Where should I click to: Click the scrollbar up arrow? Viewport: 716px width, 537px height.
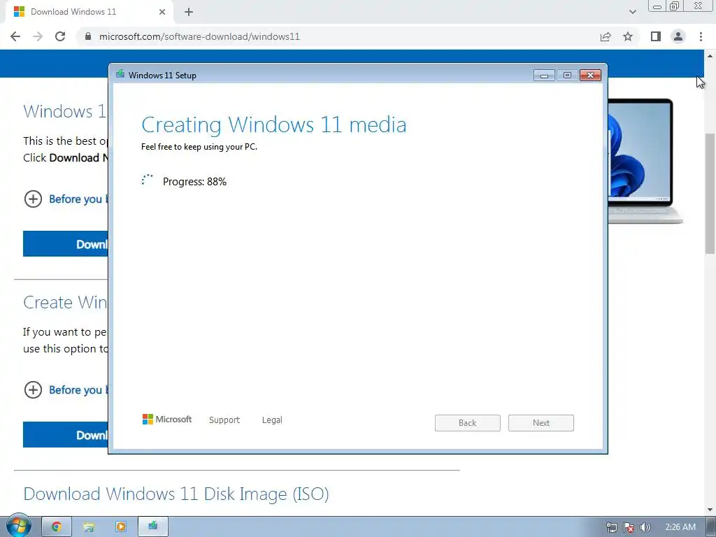pos(710,56)
